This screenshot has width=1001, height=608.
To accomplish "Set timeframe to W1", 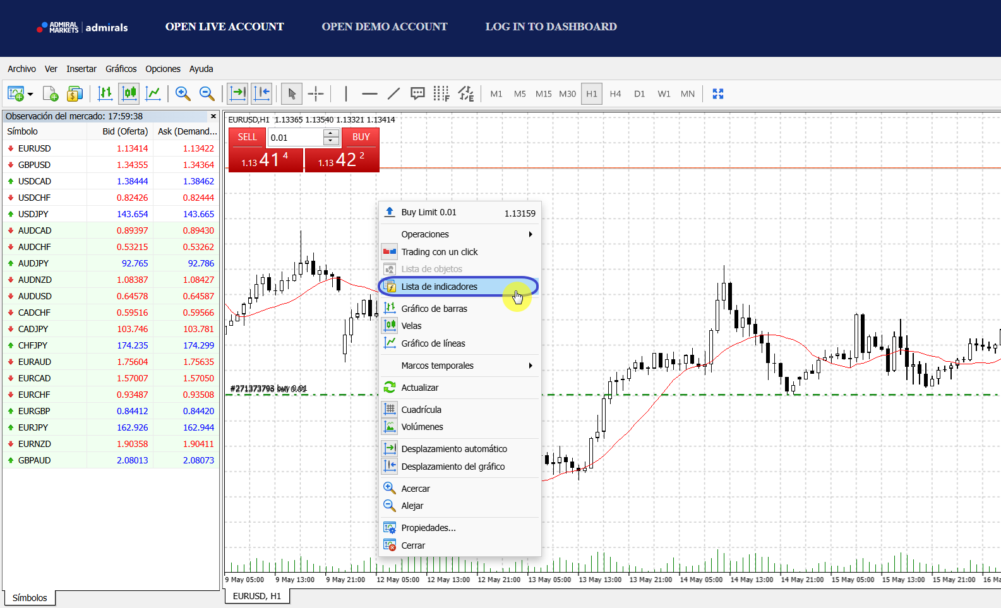I will pyautogui.click(x=664, y=94).
